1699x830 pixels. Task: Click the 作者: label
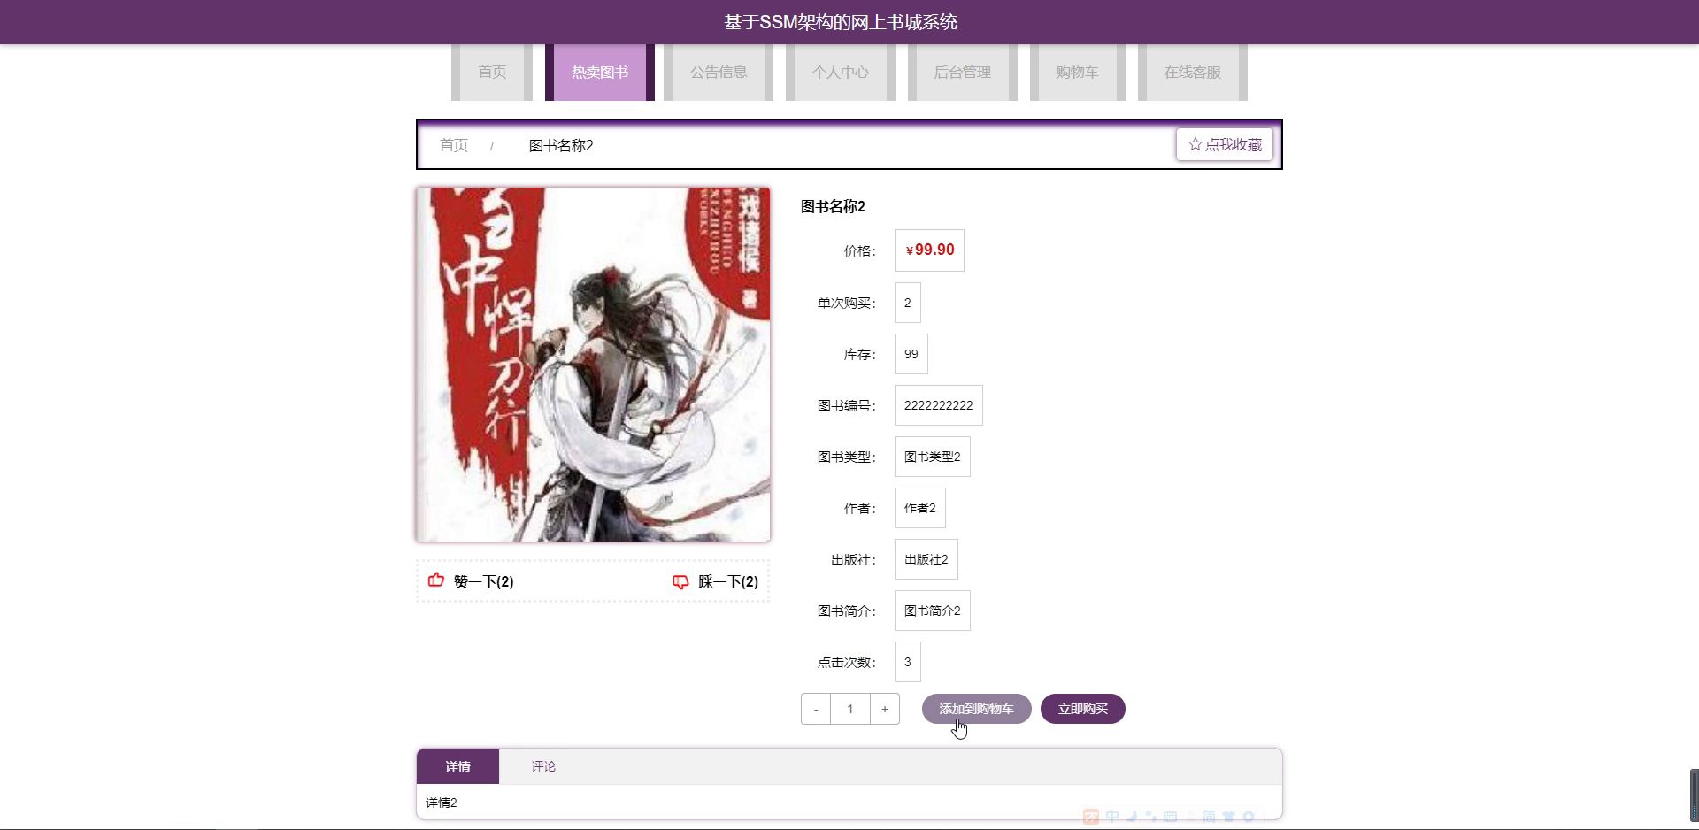pyautogui.click(x=860, y=509)
